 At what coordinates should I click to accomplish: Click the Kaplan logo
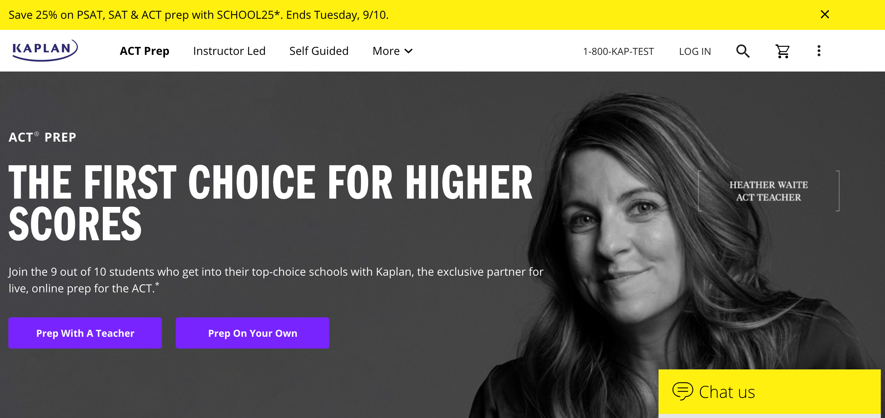[x=45, y=50]
